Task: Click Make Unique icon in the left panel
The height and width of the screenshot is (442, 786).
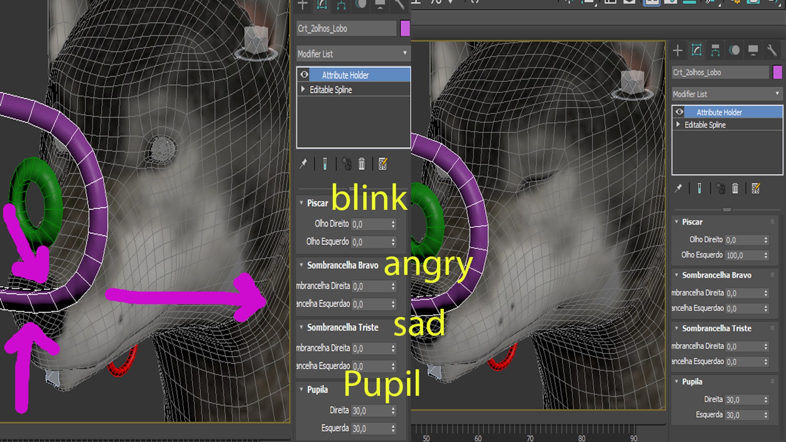Action: pos(347,164)
